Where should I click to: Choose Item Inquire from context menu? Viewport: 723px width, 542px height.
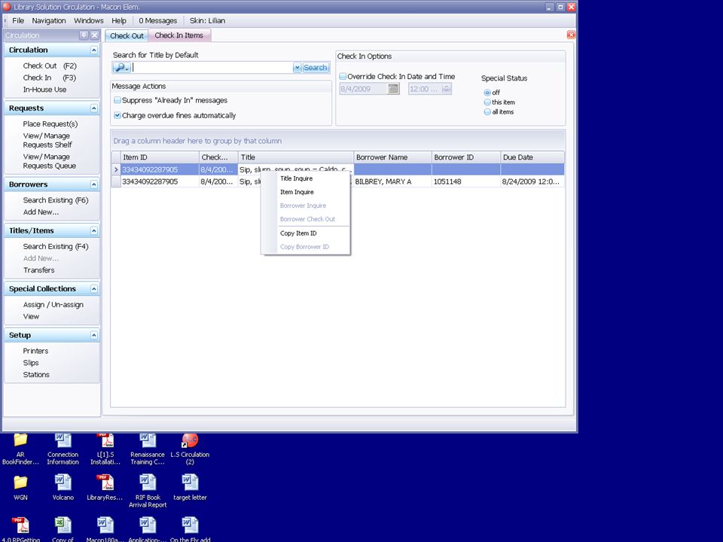[297, 192]
